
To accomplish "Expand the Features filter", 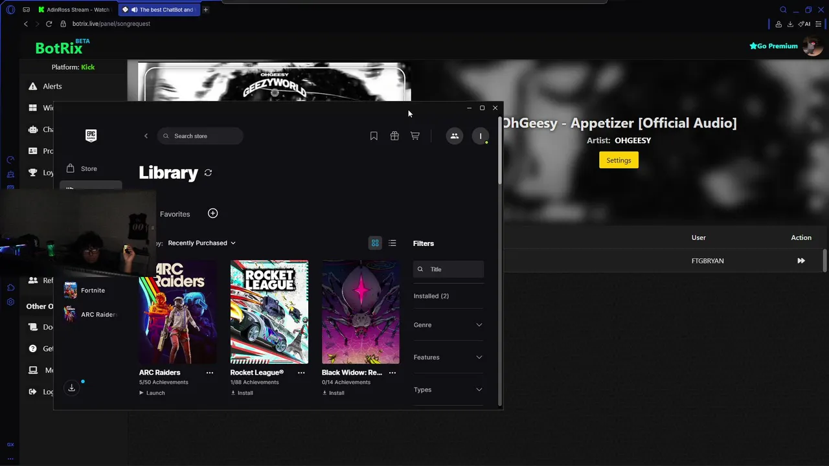I will click(448, 357).
